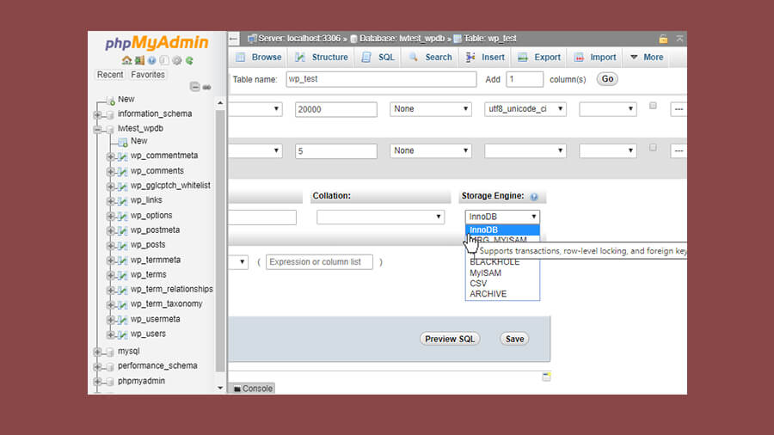Viewport: 774px width, 435px height.
Task: Toggle checkbox in the 20000 length row
Action: [x=653, y=106]
